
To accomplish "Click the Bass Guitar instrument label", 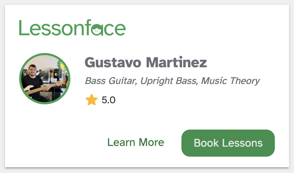I will [110, 81].
